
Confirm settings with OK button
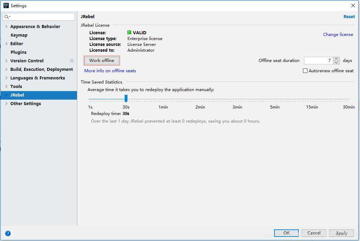click(286, 233)
